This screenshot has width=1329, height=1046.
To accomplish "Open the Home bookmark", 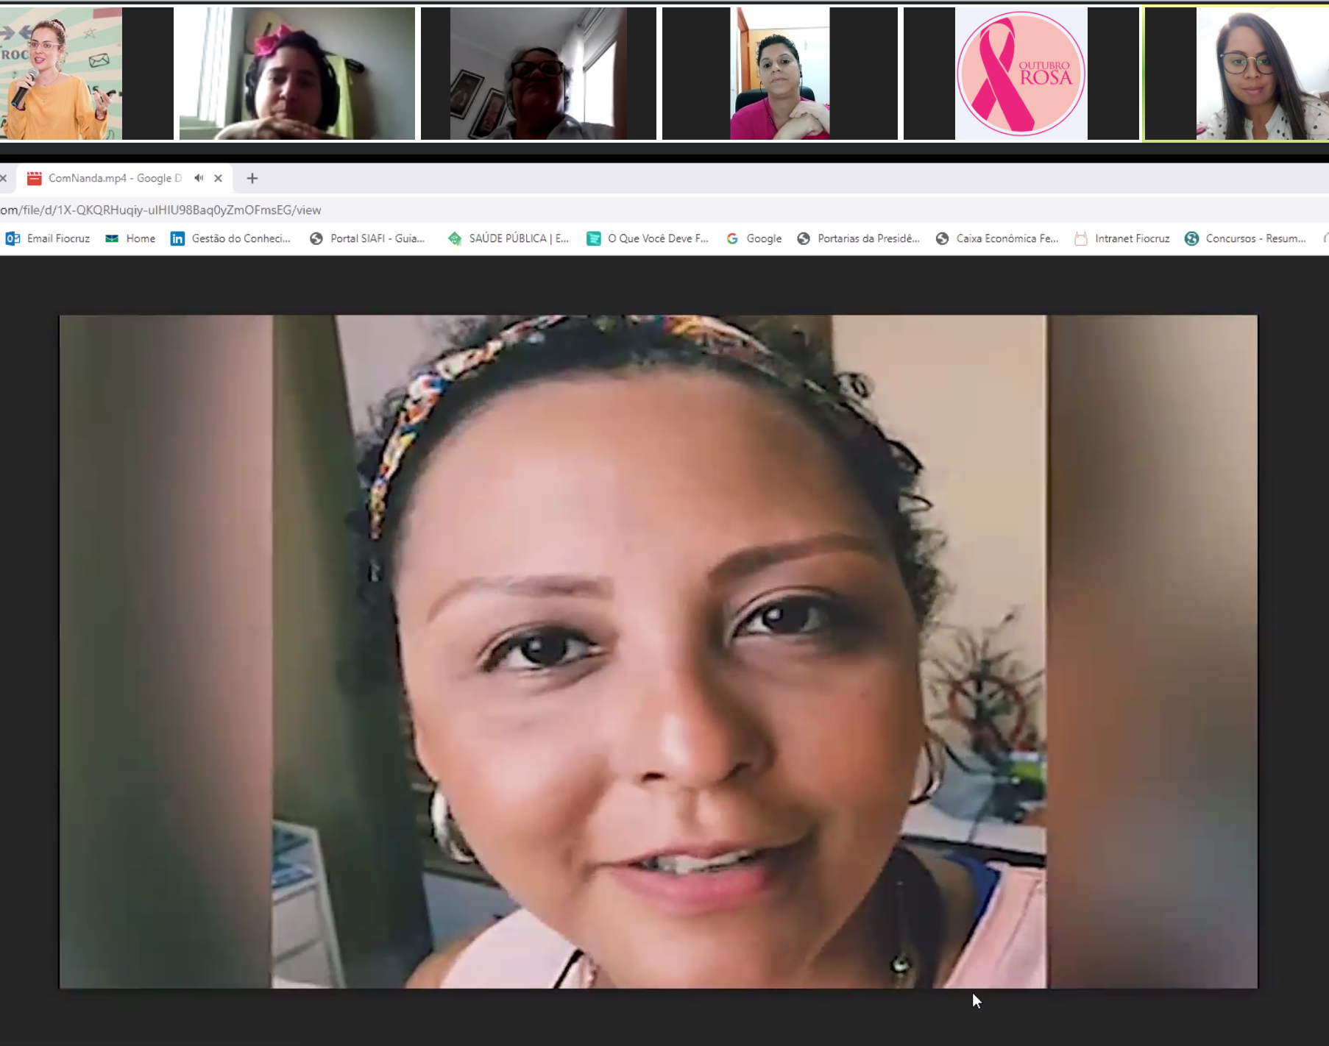I will click(x=131, y=238).
